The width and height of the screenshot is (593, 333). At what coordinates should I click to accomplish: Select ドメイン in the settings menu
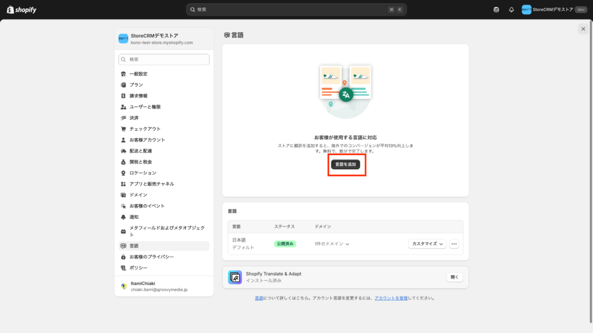(138, 195)
